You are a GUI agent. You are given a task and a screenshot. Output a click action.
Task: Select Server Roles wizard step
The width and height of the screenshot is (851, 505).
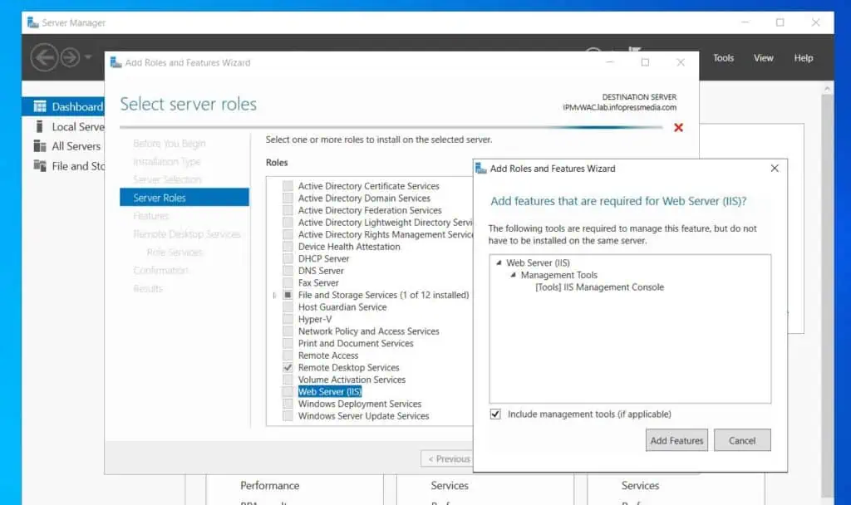(184, 198)
